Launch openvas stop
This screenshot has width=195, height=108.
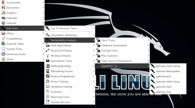click(168, 92)
